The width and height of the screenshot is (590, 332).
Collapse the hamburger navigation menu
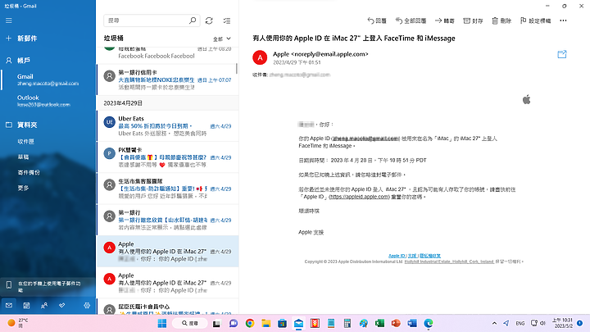click(x=9, y=20)
